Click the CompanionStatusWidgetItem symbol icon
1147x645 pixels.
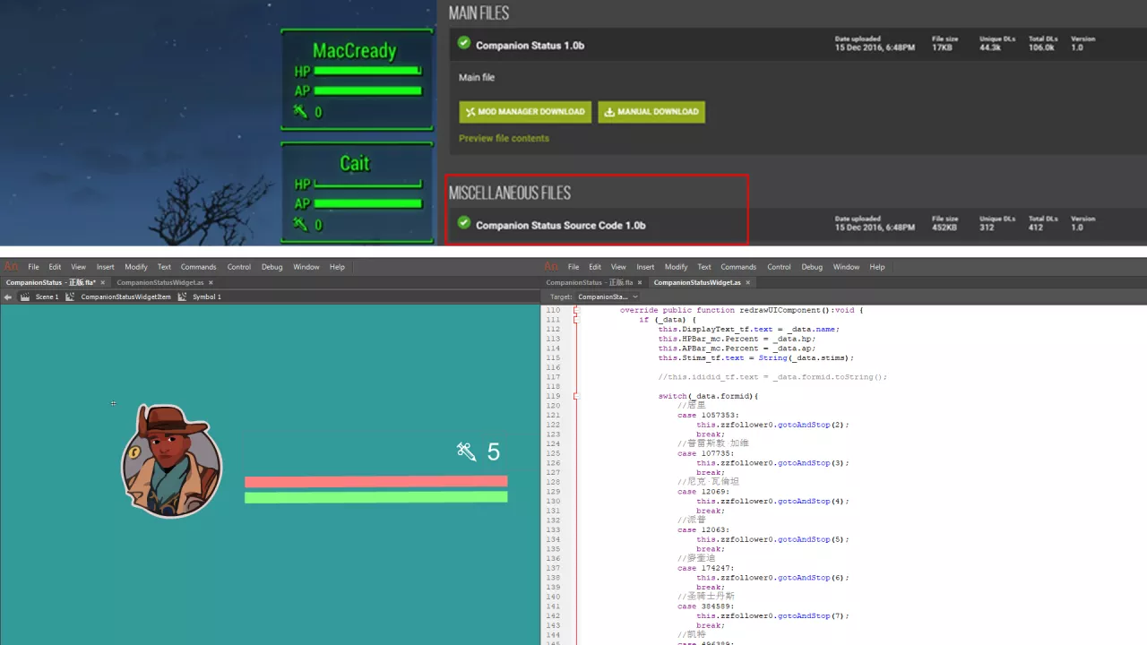[70, 297]
